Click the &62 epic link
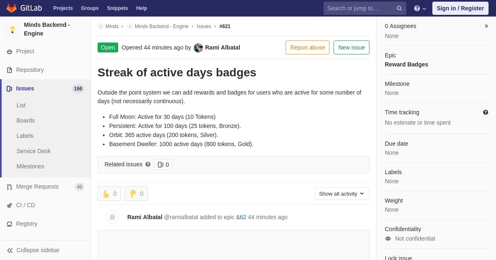 [241, 217]
